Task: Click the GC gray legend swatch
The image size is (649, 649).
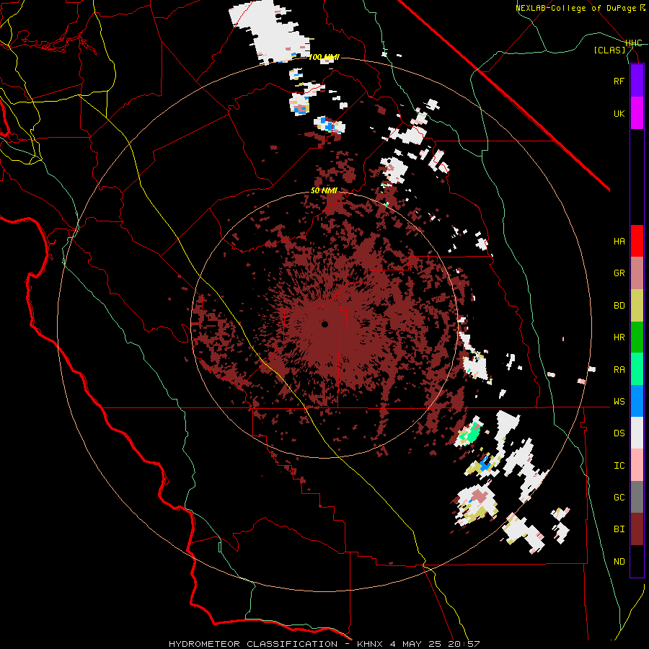Action: coord(637,497)
